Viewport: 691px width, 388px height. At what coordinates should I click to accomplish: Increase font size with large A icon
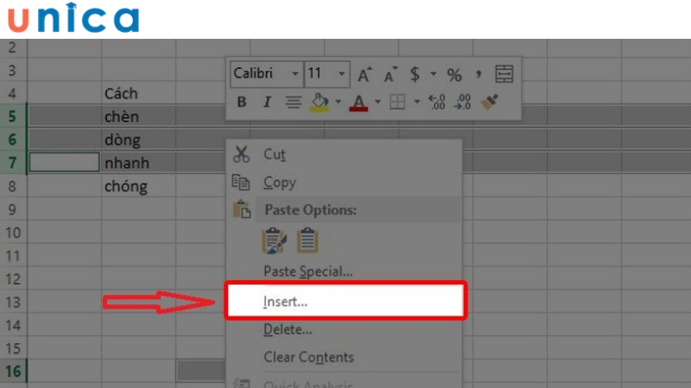coord(365,74)
